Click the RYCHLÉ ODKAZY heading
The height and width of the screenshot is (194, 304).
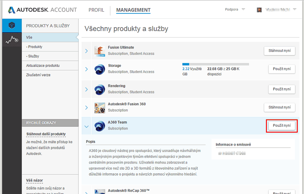pyautogui.click(x=41, y=123)
